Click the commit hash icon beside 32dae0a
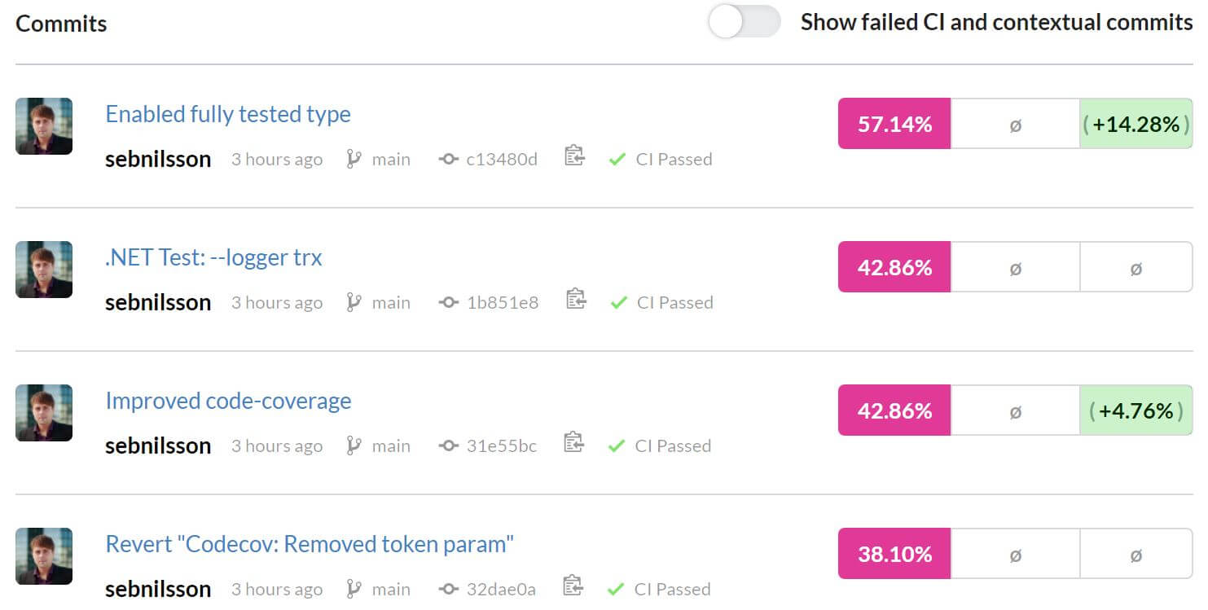 pos(448,590)
